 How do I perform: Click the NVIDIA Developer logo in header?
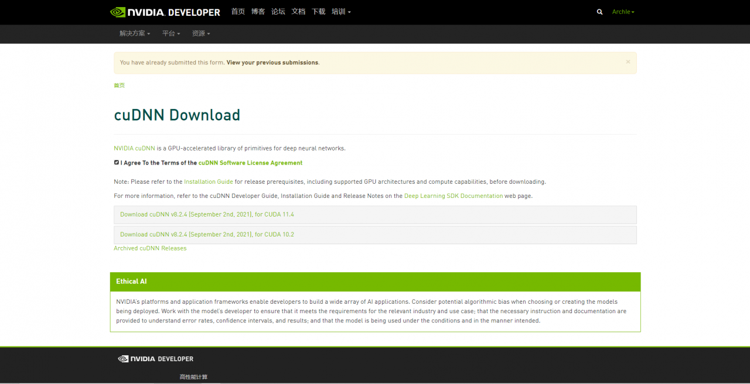point(165,12)
